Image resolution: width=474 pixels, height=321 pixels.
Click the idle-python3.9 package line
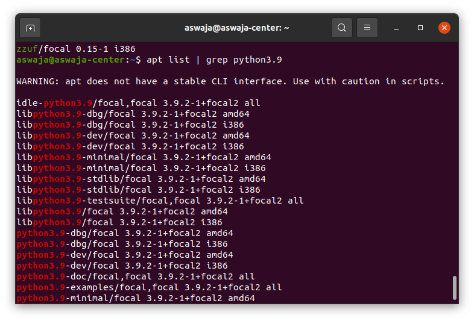point(138,103)
